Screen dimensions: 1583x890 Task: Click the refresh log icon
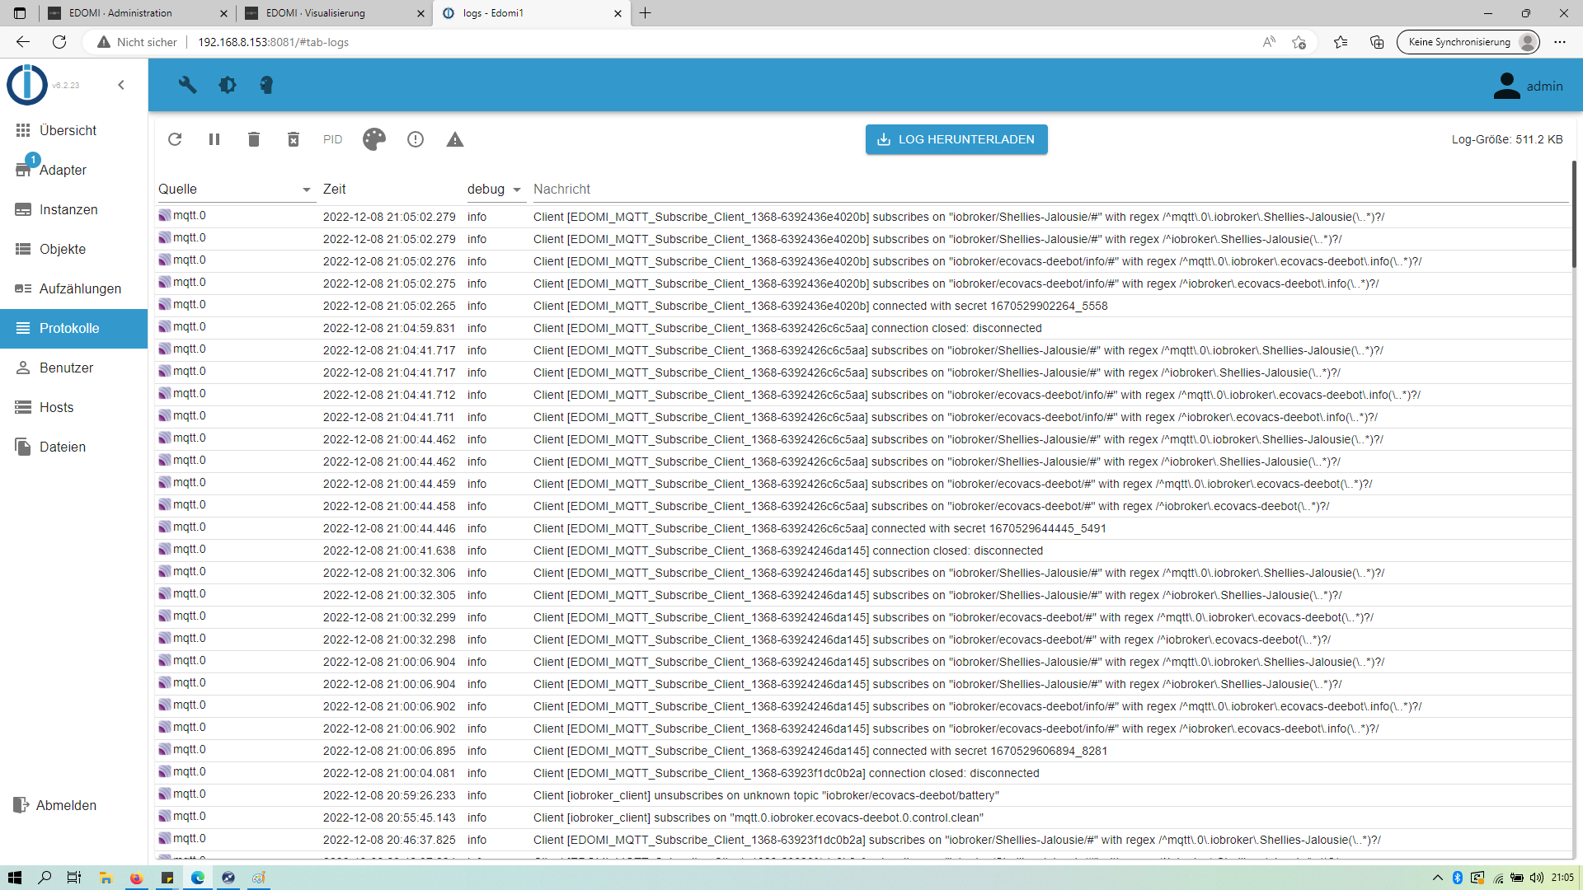[x=175, y=139]
